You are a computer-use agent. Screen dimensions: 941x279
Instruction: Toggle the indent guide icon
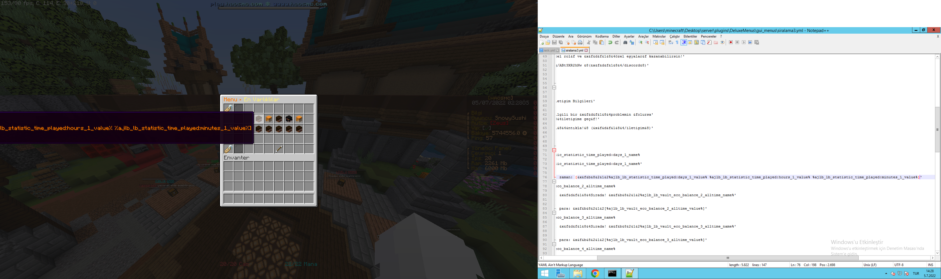[684, 42]
